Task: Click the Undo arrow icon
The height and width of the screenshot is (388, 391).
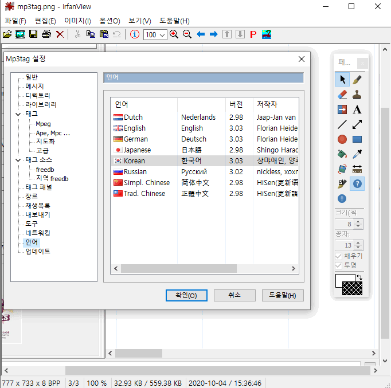Action: click(x=117, y=34)
